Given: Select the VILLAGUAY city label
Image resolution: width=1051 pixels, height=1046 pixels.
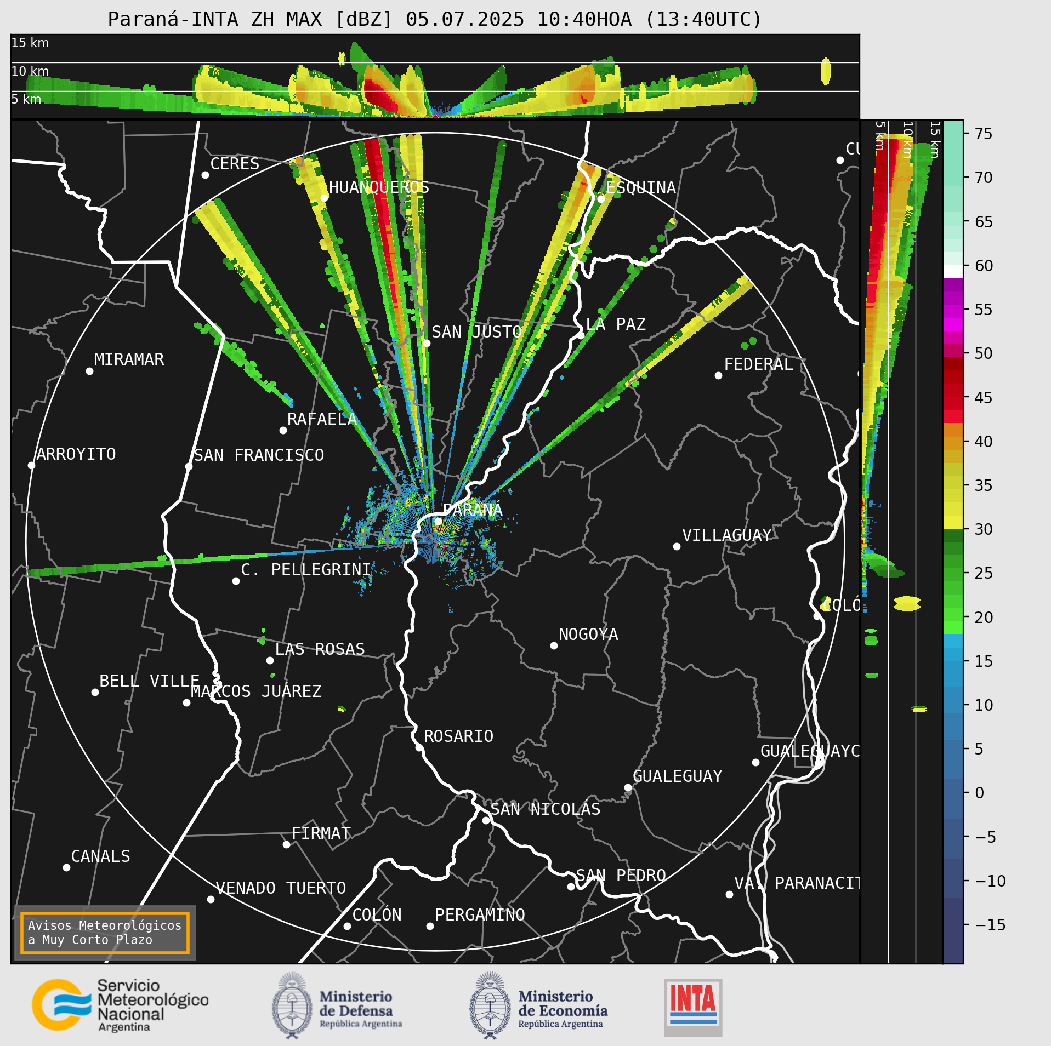Looking at the screenshot, I should pyautogui.click(x=727, y=535).
